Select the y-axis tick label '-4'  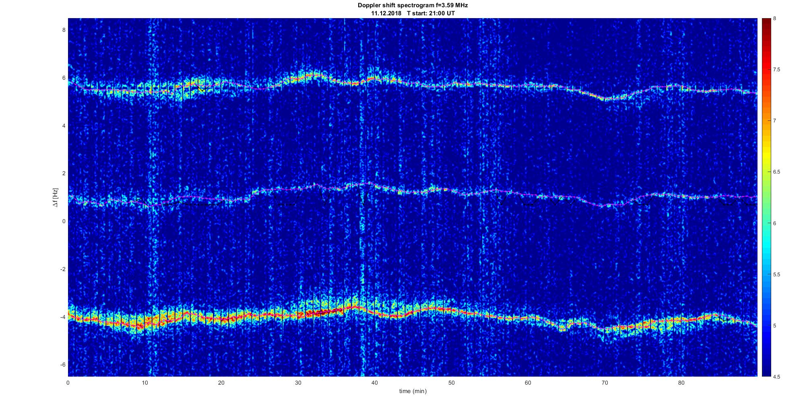(63, 317)
